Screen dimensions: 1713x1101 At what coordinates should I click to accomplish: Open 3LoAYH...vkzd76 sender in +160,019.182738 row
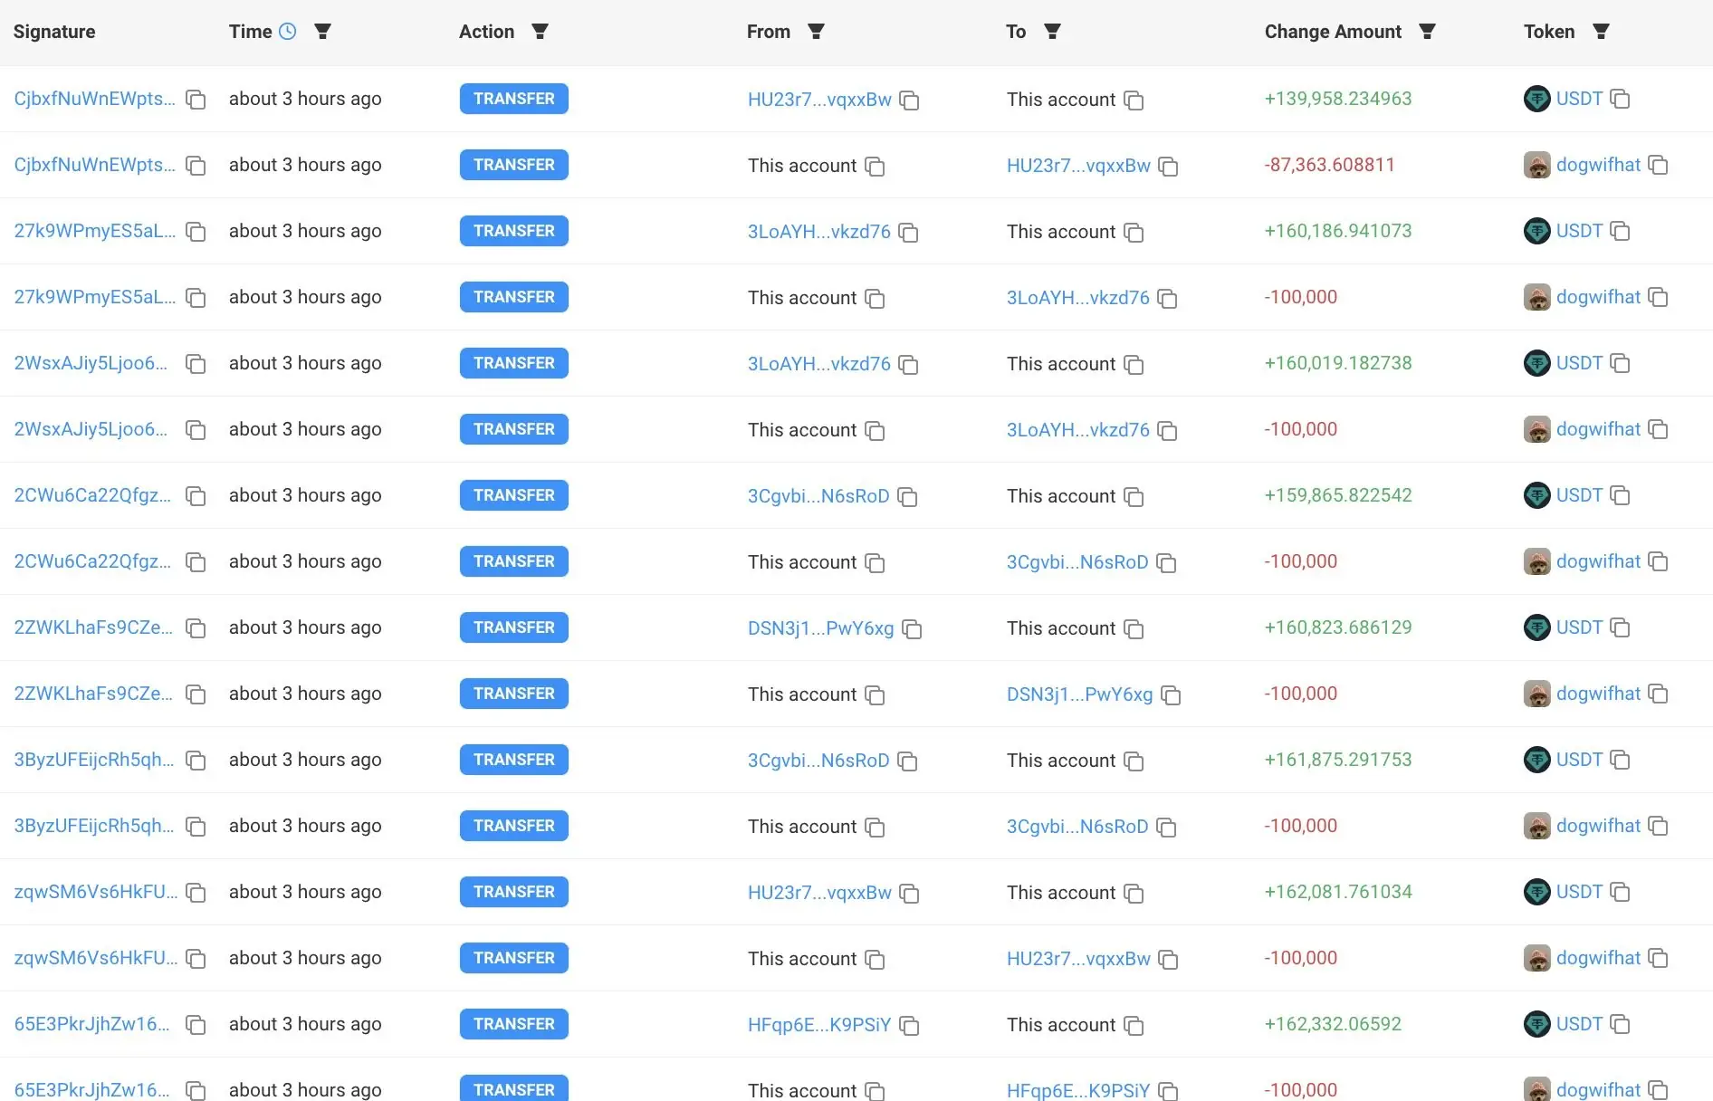point(819,364)
